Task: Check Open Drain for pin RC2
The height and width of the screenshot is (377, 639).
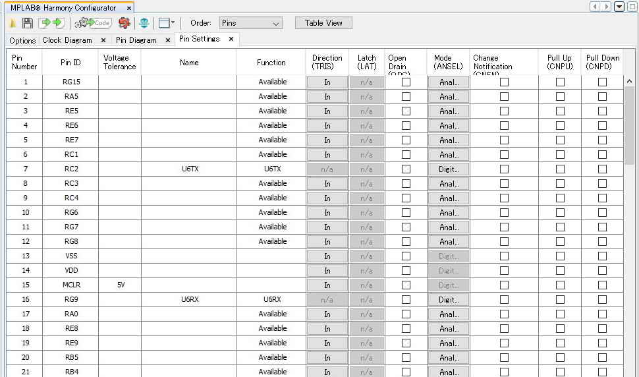Action: coord(406,169)
